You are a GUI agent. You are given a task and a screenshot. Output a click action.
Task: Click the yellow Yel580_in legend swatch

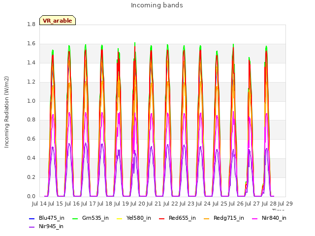click(x=119, y=218)
